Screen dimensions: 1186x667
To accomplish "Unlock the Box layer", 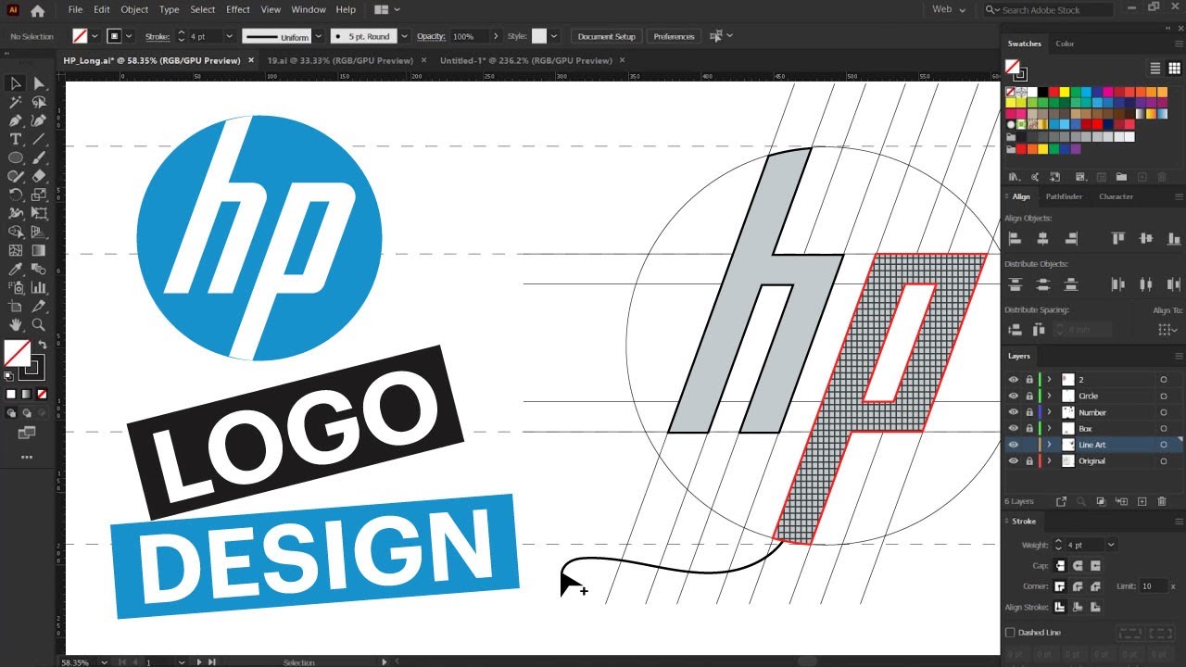I will 1028,429.
